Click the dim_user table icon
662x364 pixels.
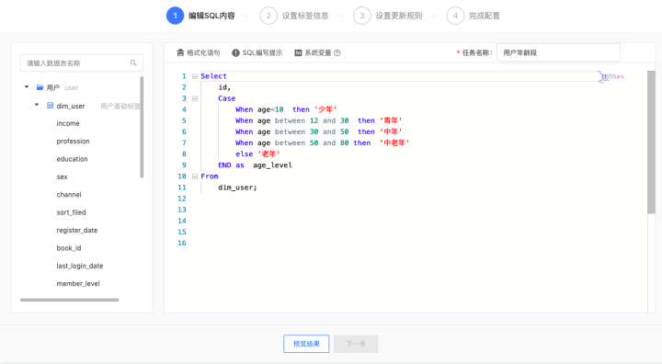pos(50,105)
